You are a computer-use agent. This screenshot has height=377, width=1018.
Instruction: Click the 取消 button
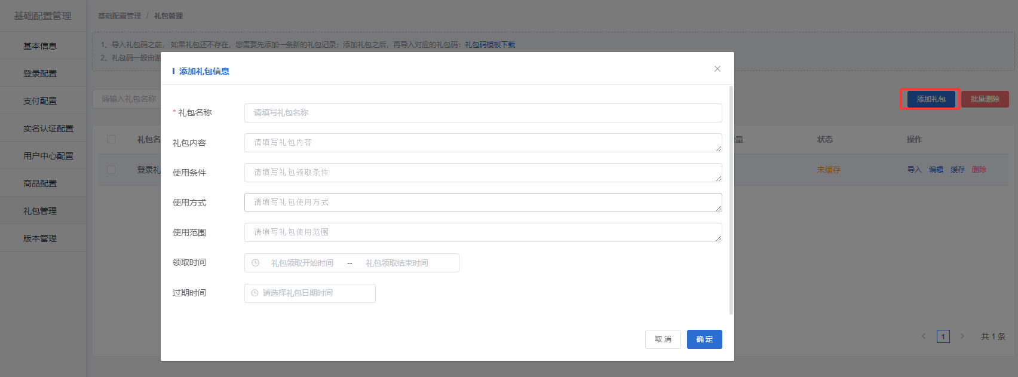click(x=663, y=339)
